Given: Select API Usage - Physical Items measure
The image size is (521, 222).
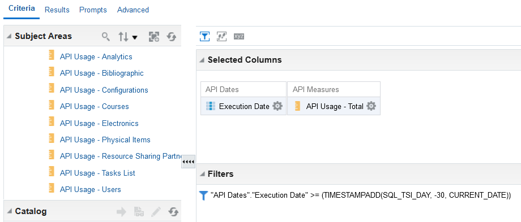Looking at the screenshot, I should coord(105,140).
